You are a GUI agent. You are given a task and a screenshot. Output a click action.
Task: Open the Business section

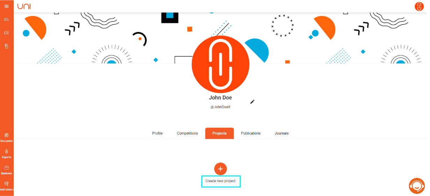pos(7,169)
